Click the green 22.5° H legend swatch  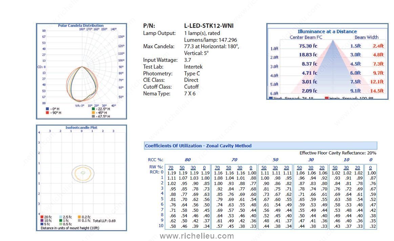93,109
